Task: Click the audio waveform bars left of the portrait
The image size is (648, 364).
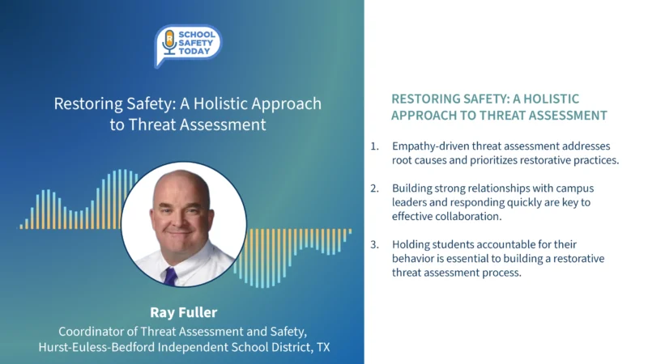Action: (79, 199)
